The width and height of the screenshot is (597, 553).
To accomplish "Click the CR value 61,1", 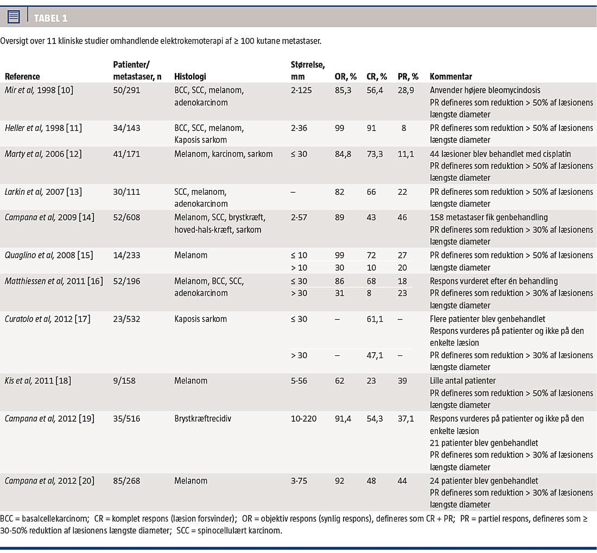I will [375, 319].
